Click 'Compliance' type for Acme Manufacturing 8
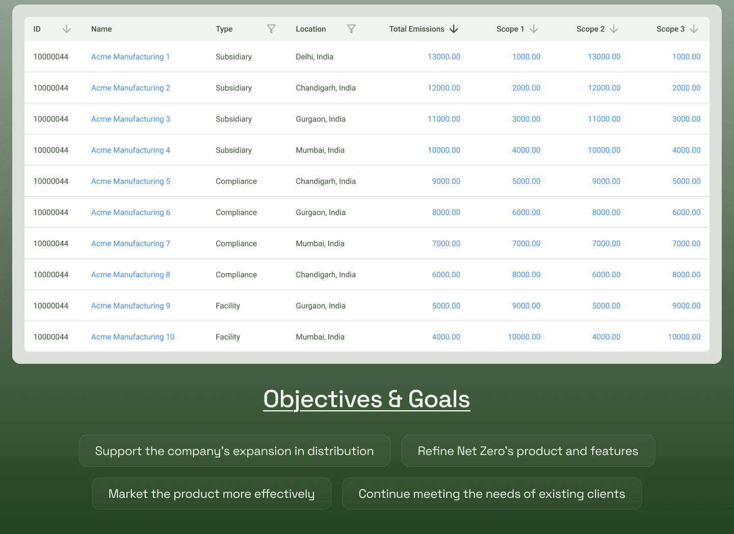Image resolution: width=734 pixels, height=534 pixels. [237, 275]
